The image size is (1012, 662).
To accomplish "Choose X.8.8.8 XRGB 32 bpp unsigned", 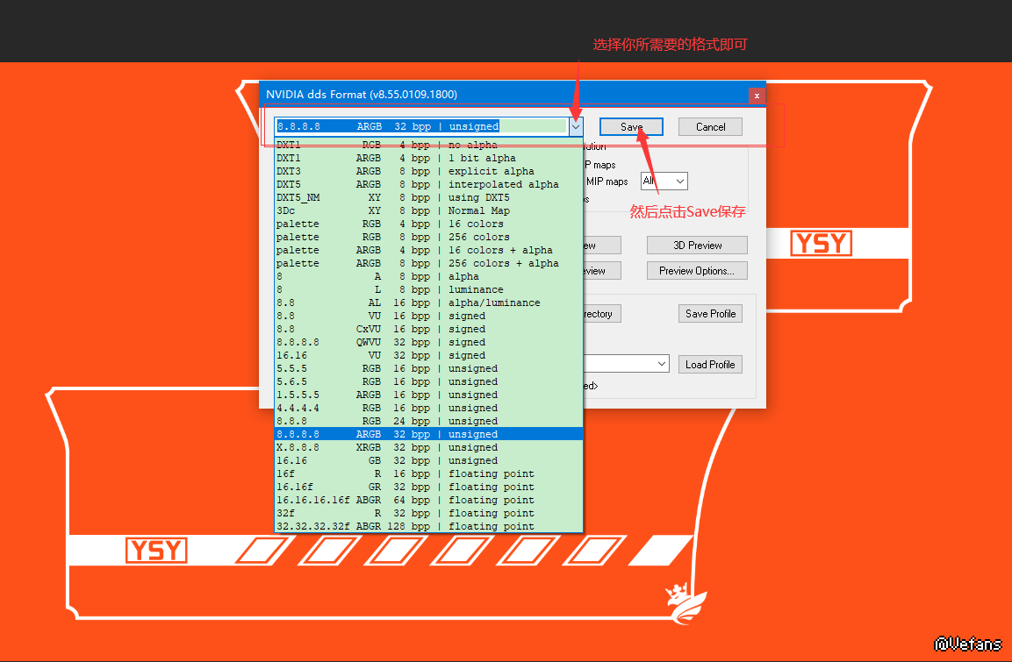I will (x=429, y=447).
